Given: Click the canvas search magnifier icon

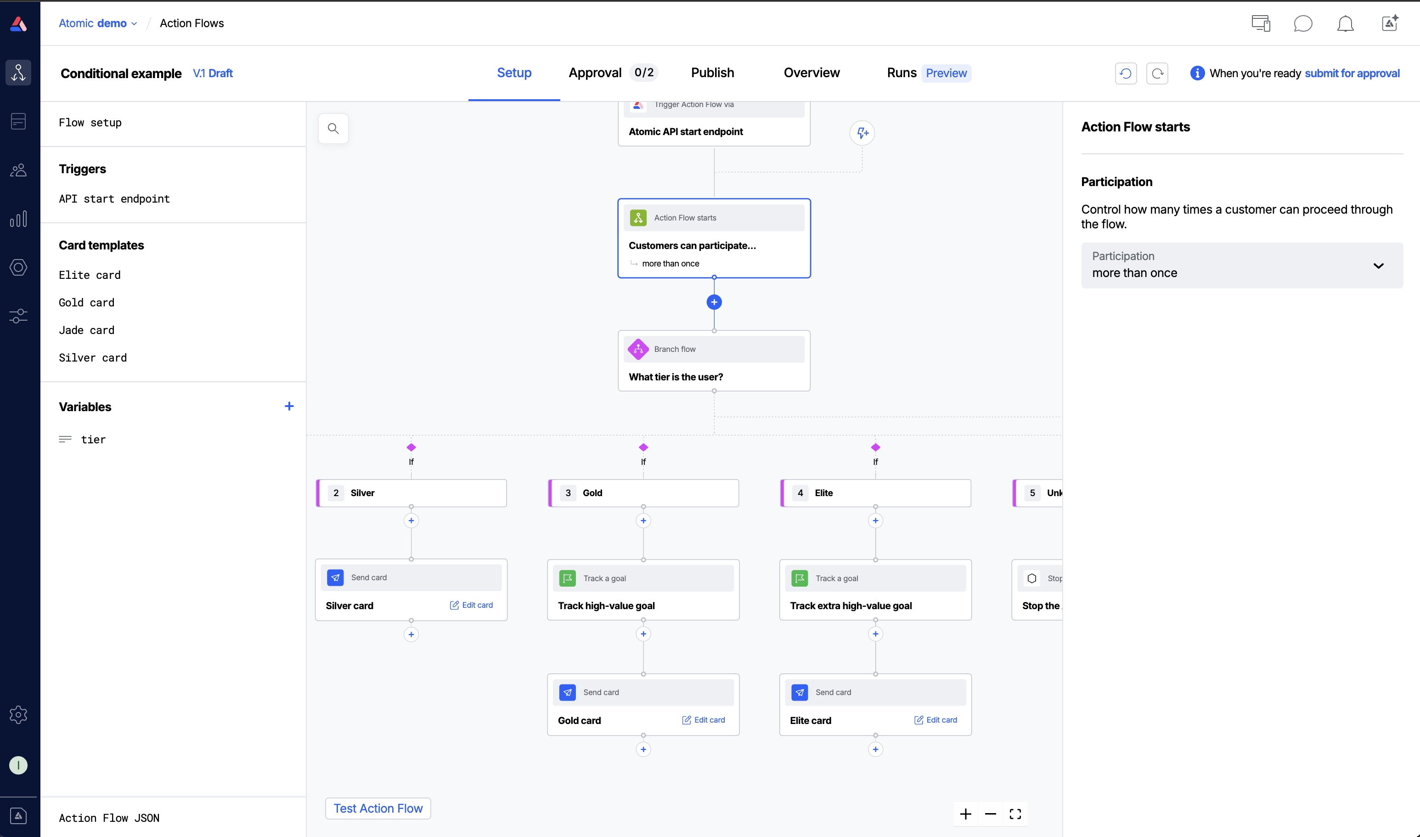Looking at the screenshot, I should tap(333, 129).
